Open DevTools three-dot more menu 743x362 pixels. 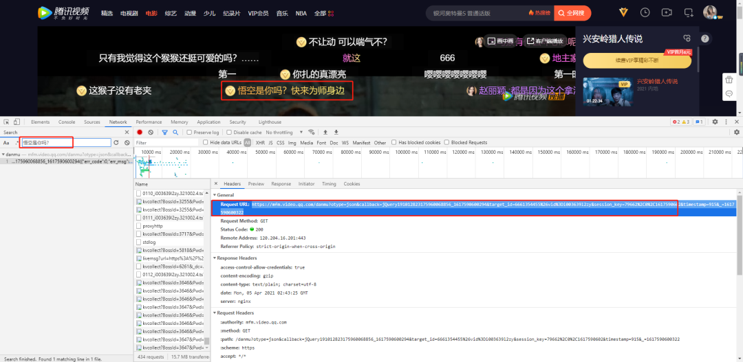726,122
